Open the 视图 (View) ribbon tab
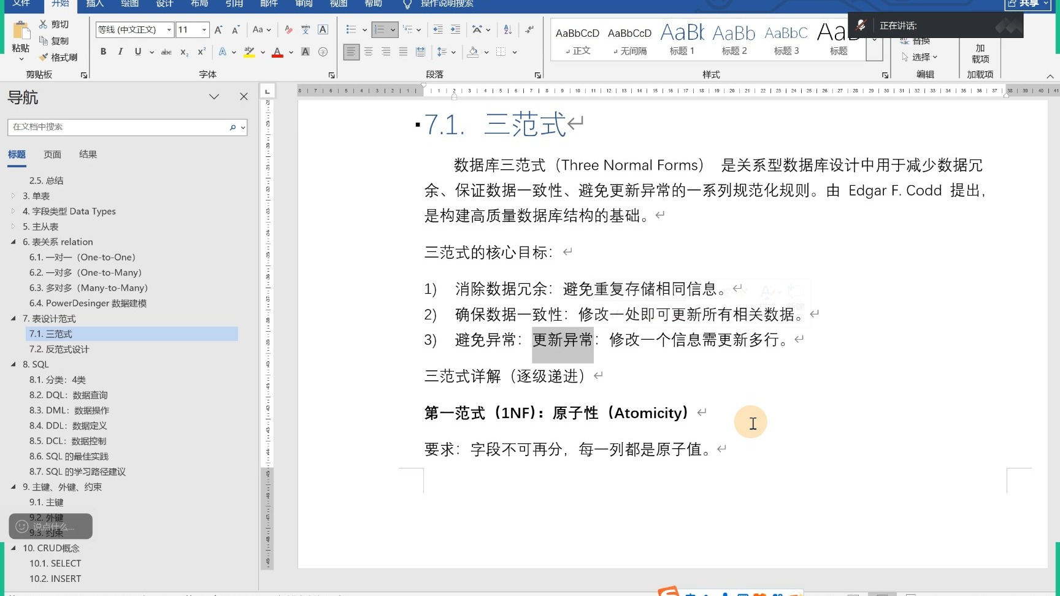 (339, 4)
